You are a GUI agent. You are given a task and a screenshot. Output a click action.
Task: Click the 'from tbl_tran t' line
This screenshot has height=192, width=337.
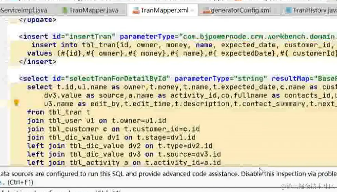coord(59,112)
